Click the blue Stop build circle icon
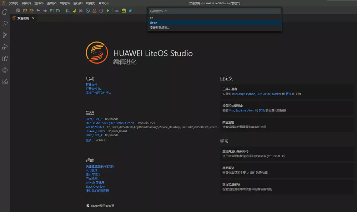Image resolution: width=357 pixels, height=212 pixels. coord(88,10)
